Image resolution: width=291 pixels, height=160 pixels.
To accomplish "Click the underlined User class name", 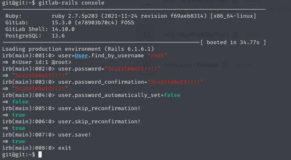I will (81, 55).
